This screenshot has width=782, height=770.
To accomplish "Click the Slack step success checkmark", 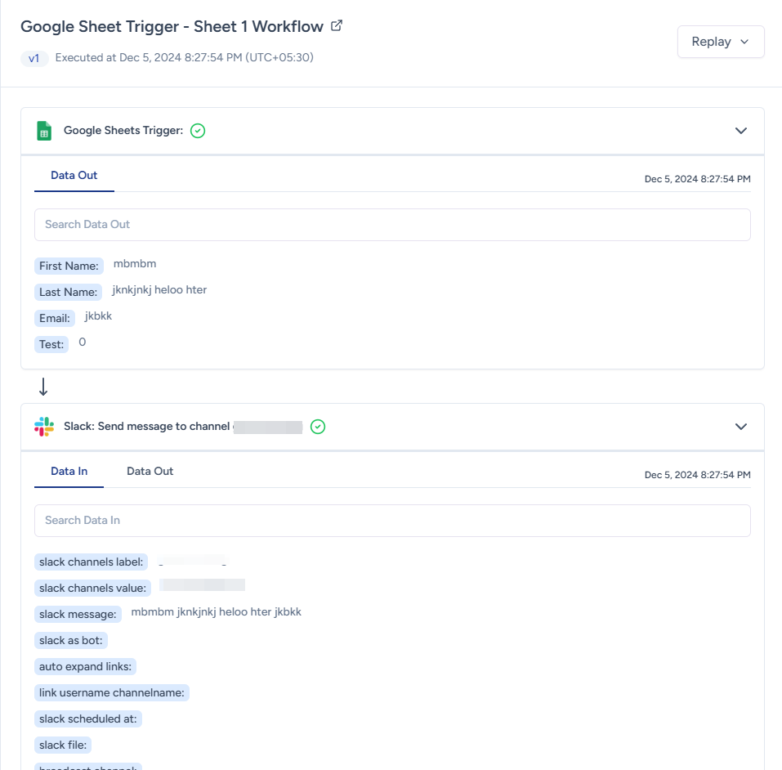I will coord(318,427).
